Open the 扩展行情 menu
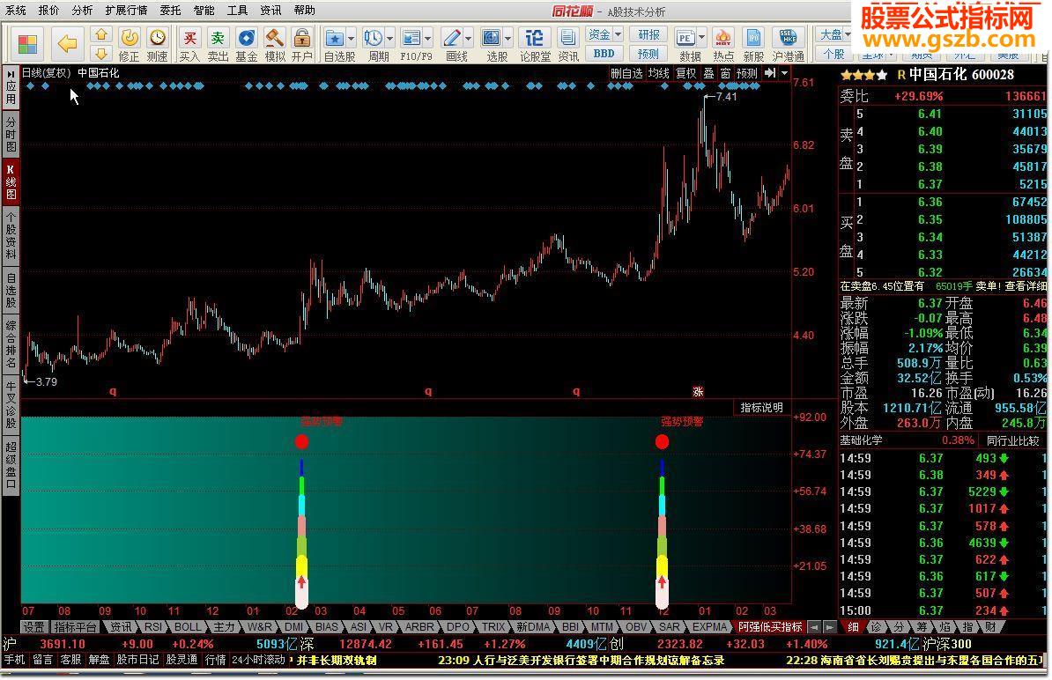Viewport: 1052px width, 680px height. pyautogui.click(x=126, y=11)
